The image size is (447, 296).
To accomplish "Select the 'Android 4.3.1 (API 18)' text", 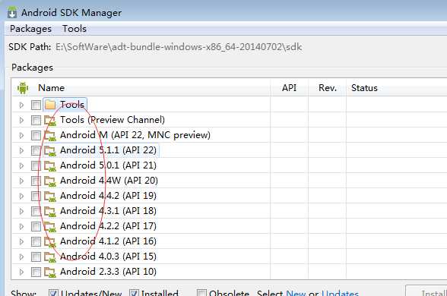I will (108, 211).
